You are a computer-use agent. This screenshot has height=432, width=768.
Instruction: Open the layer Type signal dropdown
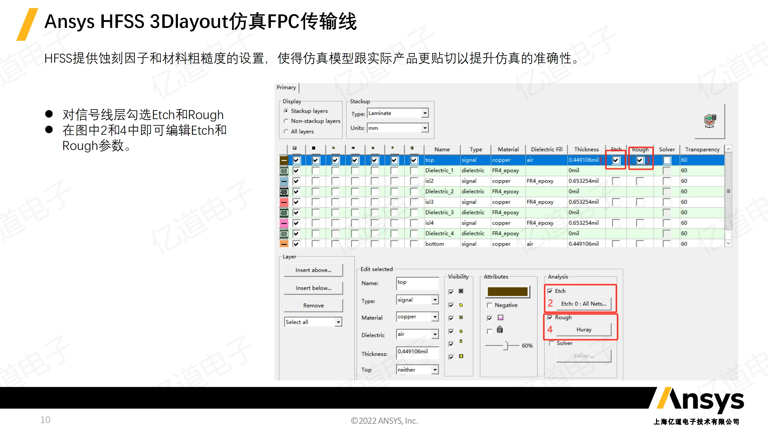coord(435,300)
